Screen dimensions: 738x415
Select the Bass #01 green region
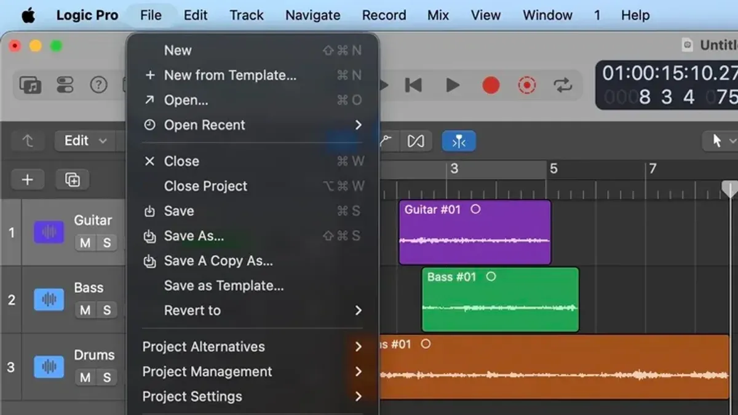coord(501,299)
